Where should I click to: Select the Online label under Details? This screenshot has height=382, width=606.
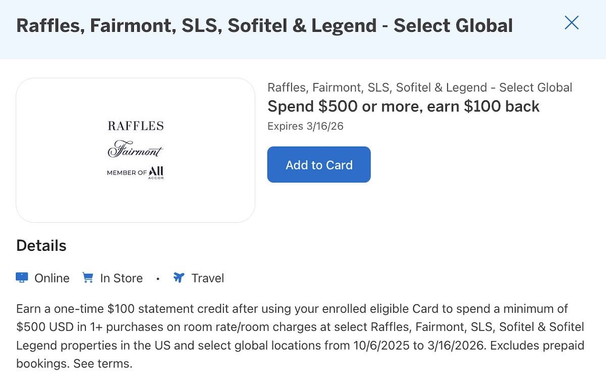(x=52, y=278)
